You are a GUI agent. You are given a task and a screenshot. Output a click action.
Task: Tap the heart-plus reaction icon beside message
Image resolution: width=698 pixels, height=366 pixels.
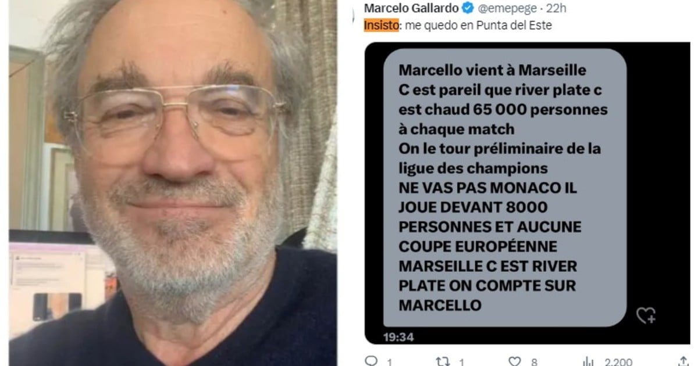point(646,315)
